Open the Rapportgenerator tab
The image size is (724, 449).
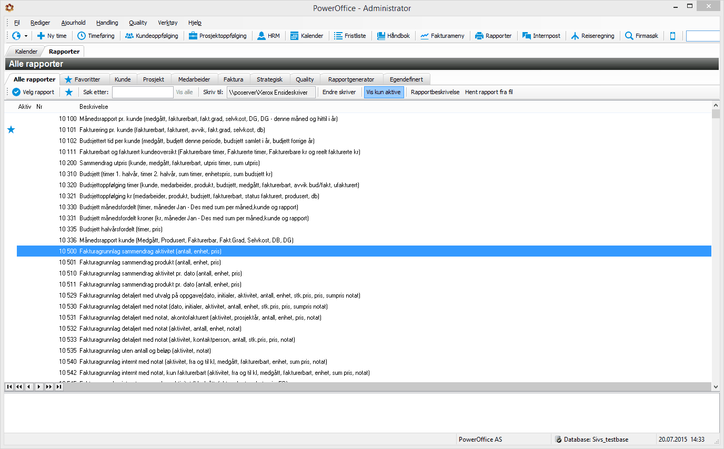[351, 79]
